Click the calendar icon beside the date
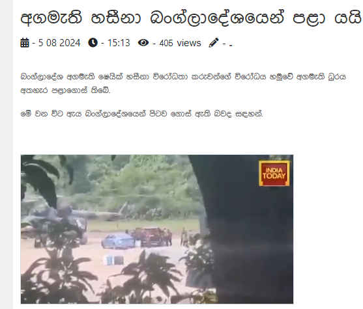 pyautogui.click(x=25, y=43)
